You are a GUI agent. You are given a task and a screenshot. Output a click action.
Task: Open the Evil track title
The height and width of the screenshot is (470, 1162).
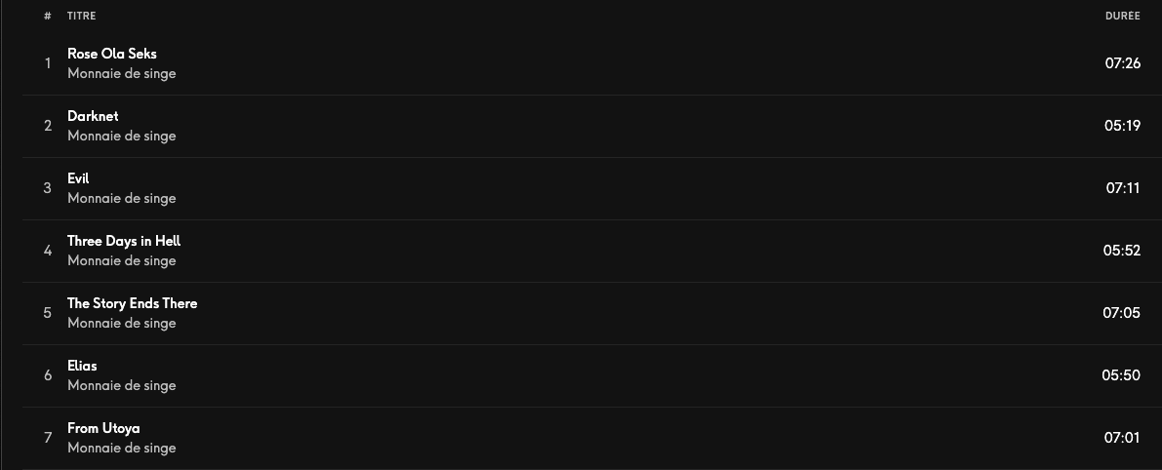pos(78,178)
